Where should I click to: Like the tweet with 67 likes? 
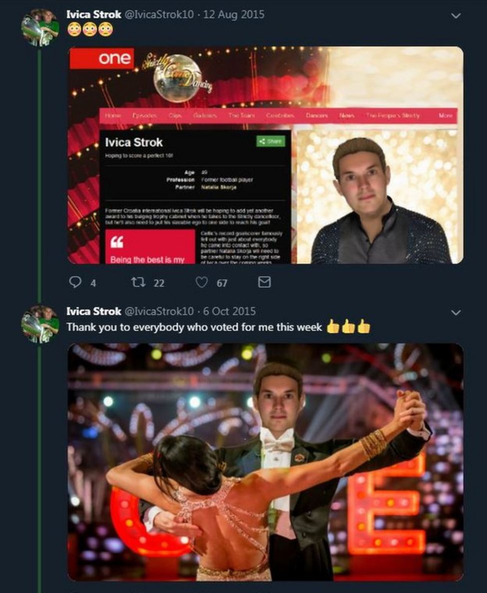(202, 283)
